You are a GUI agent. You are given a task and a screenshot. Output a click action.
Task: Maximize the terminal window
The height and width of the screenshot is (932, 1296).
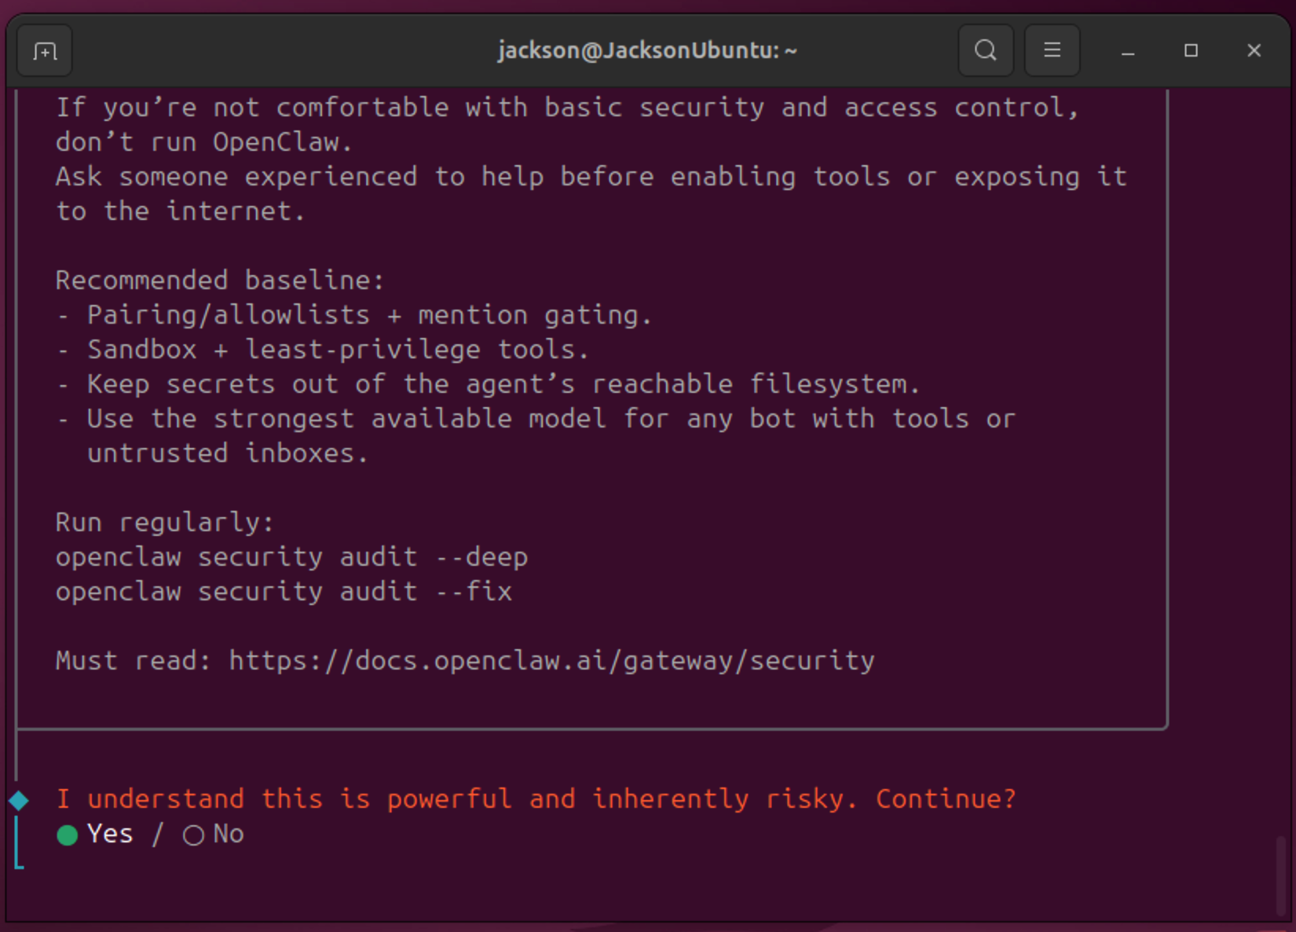pos(1191,51)
